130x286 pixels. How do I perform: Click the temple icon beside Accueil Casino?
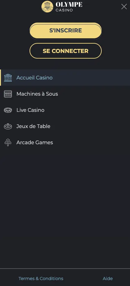pos(8,78)
